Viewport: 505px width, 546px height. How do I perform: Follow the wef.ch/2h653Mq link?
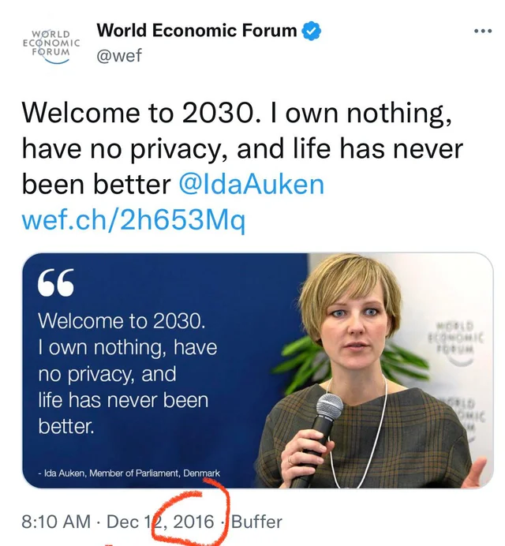pyautogui.click(x=133, y=220)
